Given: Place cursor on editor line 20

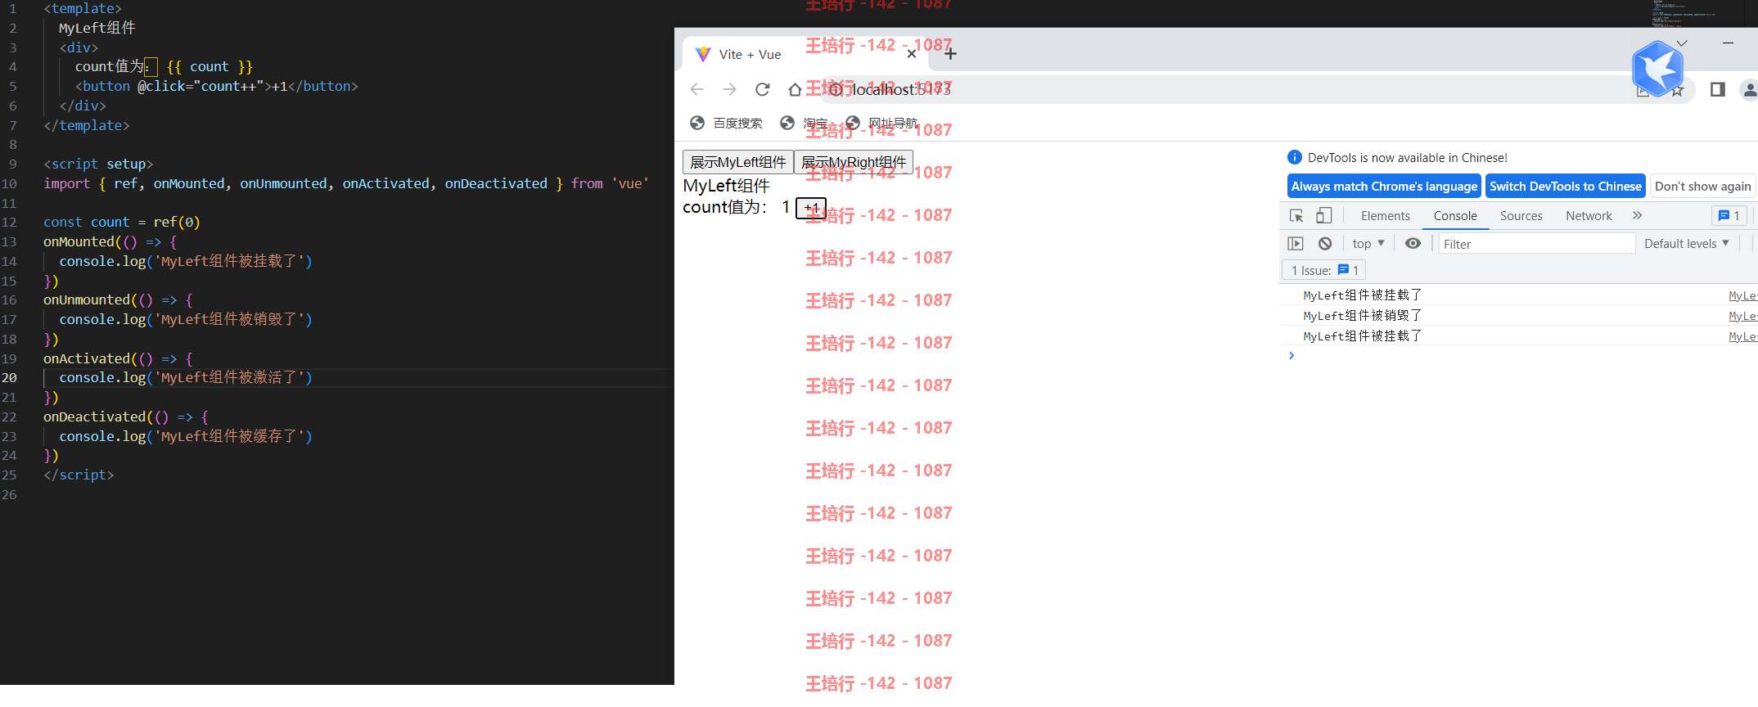Looking at the screenshot, I should click(186, 378).
